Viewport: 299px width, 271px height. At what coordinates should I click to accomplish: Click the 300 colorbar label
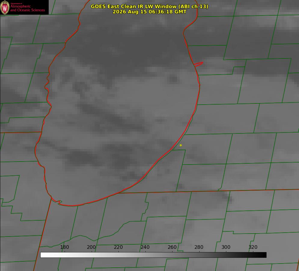coord(226,247)
